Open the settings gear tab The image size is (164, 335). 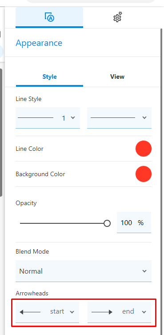coord(117,17)
